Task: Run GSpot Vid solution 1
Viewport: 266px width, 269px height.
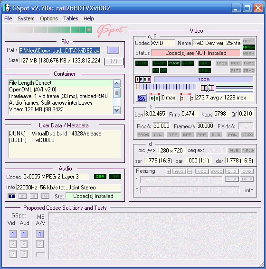Action: click(x=13, y=234)
